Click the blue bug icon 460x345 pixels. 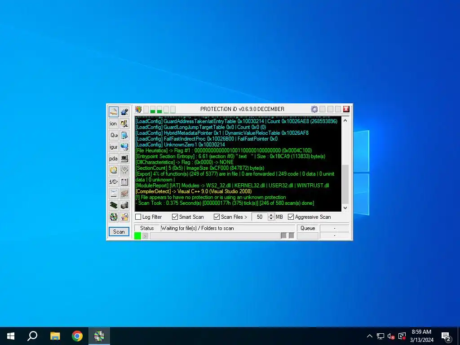click(x=124, y=112)
